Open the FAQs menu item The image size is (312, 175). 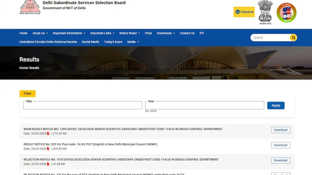[148, 33]
